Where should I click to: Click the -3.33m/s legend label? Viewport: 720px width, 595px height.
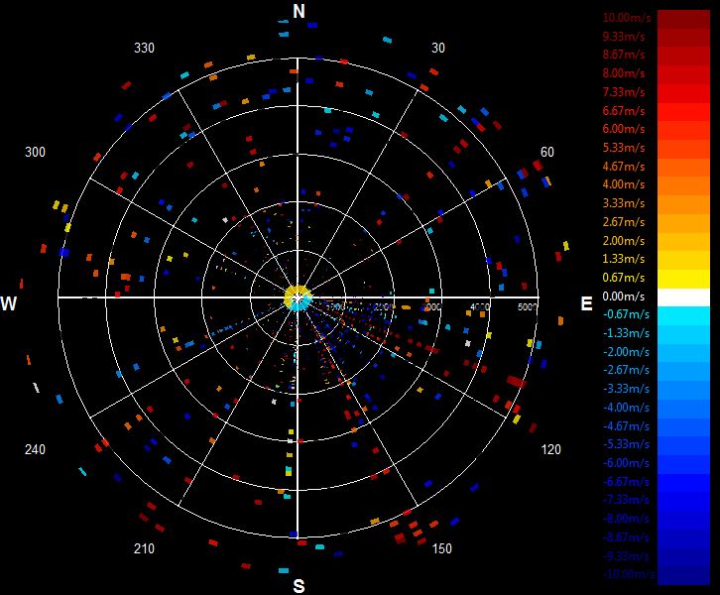click(627, 389)
